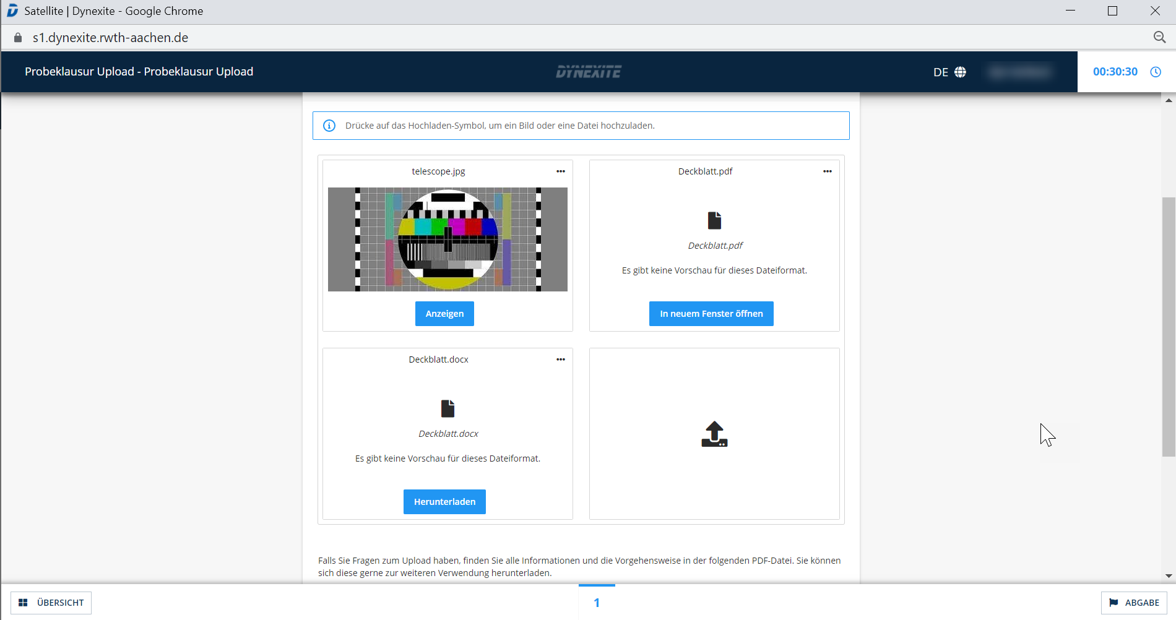Screen dimensions: 1176x620
Task: Click the clock icon next to timer
Action: click(x=1156, y=72)
